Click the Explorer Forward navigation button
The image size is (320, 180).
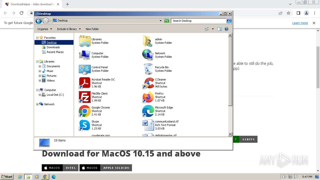click(x=45, y=21)
